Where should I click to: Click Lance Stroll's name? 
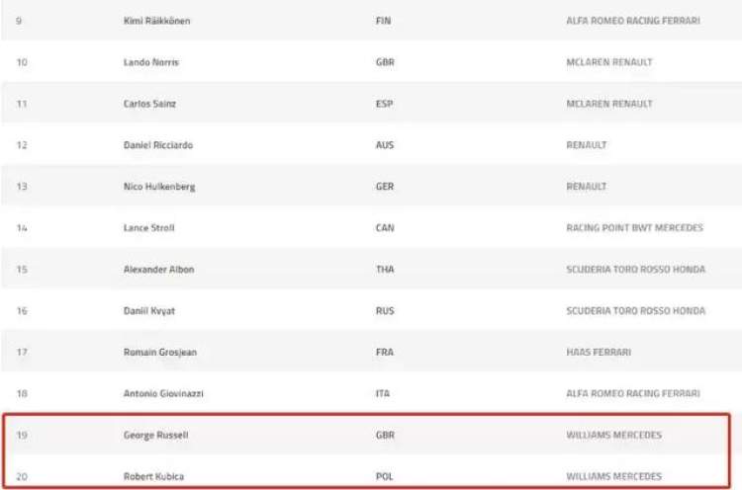click(148, 228)
